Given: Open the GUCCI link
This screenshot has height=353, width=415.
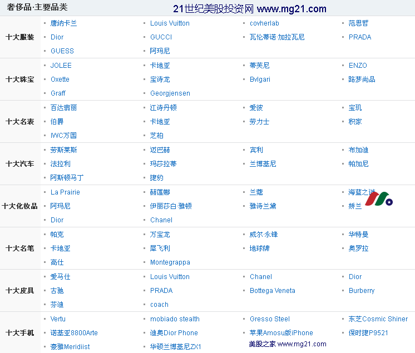Looking at the screenshot, I should click(x=161, y=37).
